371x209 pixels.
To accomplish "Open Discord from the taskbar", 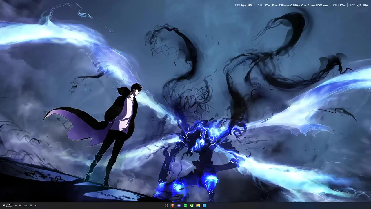I will click(x=179, y=206).
